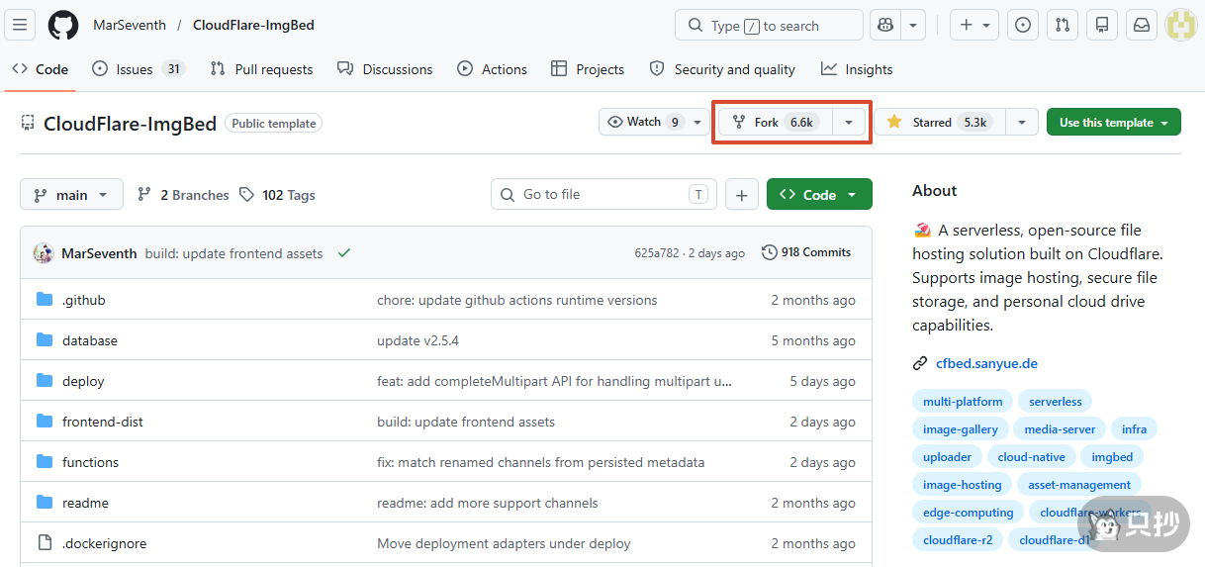Open the user avatar menu
The image size is (1205, 567).
[1181, 25]
